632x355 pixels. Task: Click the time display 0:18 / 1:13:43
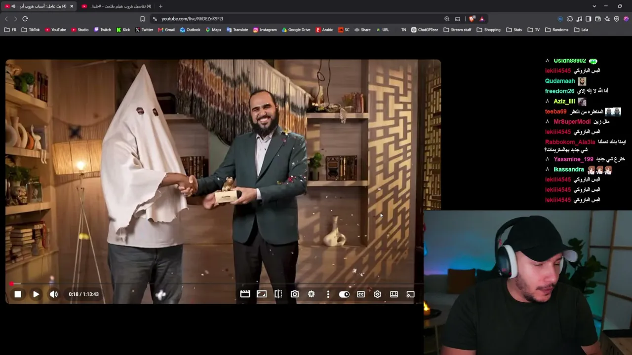tap(83, 294)
